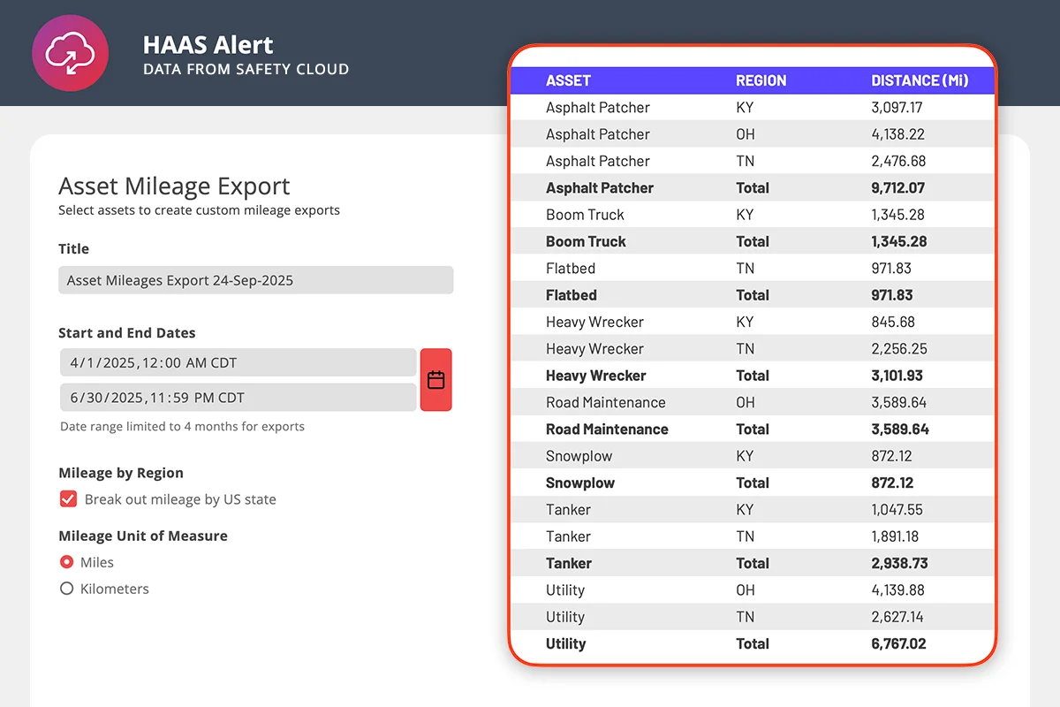Click the start date field
The image size is (1060, 707).
click(237, 361)
